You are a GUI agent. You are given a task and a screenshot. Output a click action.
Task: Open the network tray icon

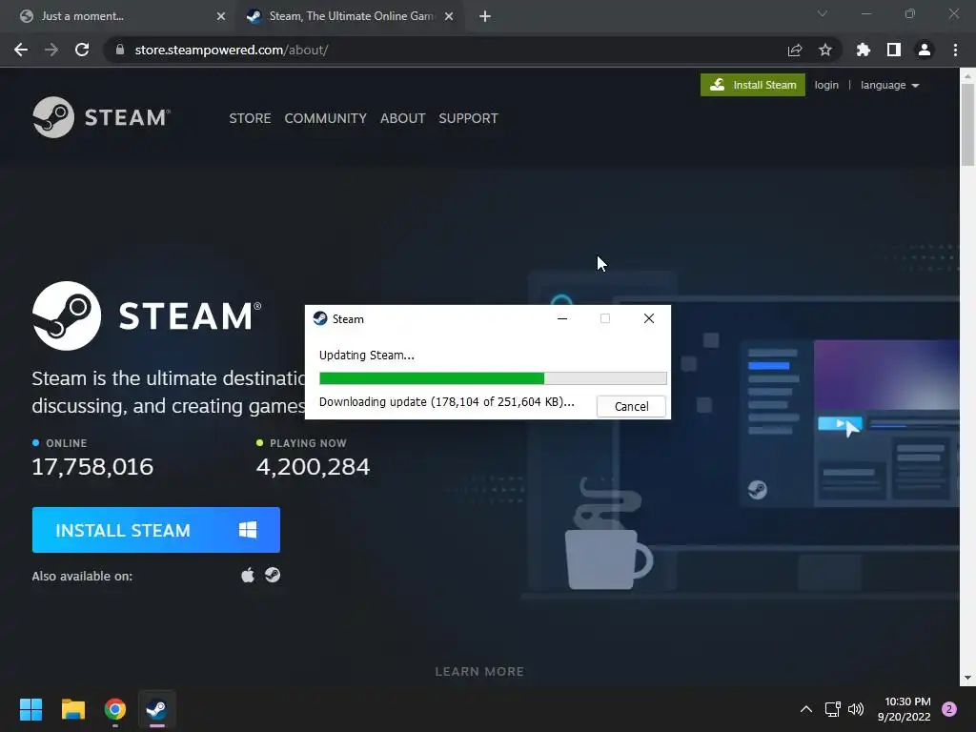(x=832, y=709)
